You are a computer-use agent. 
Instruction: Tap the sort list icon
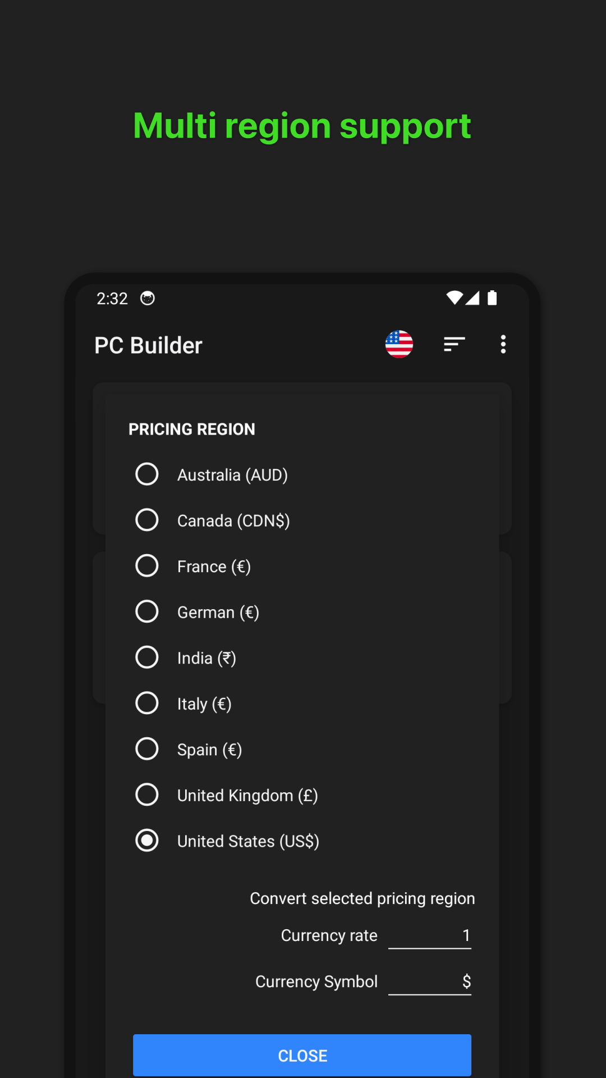pyautogui.click(x=454, y=344)
